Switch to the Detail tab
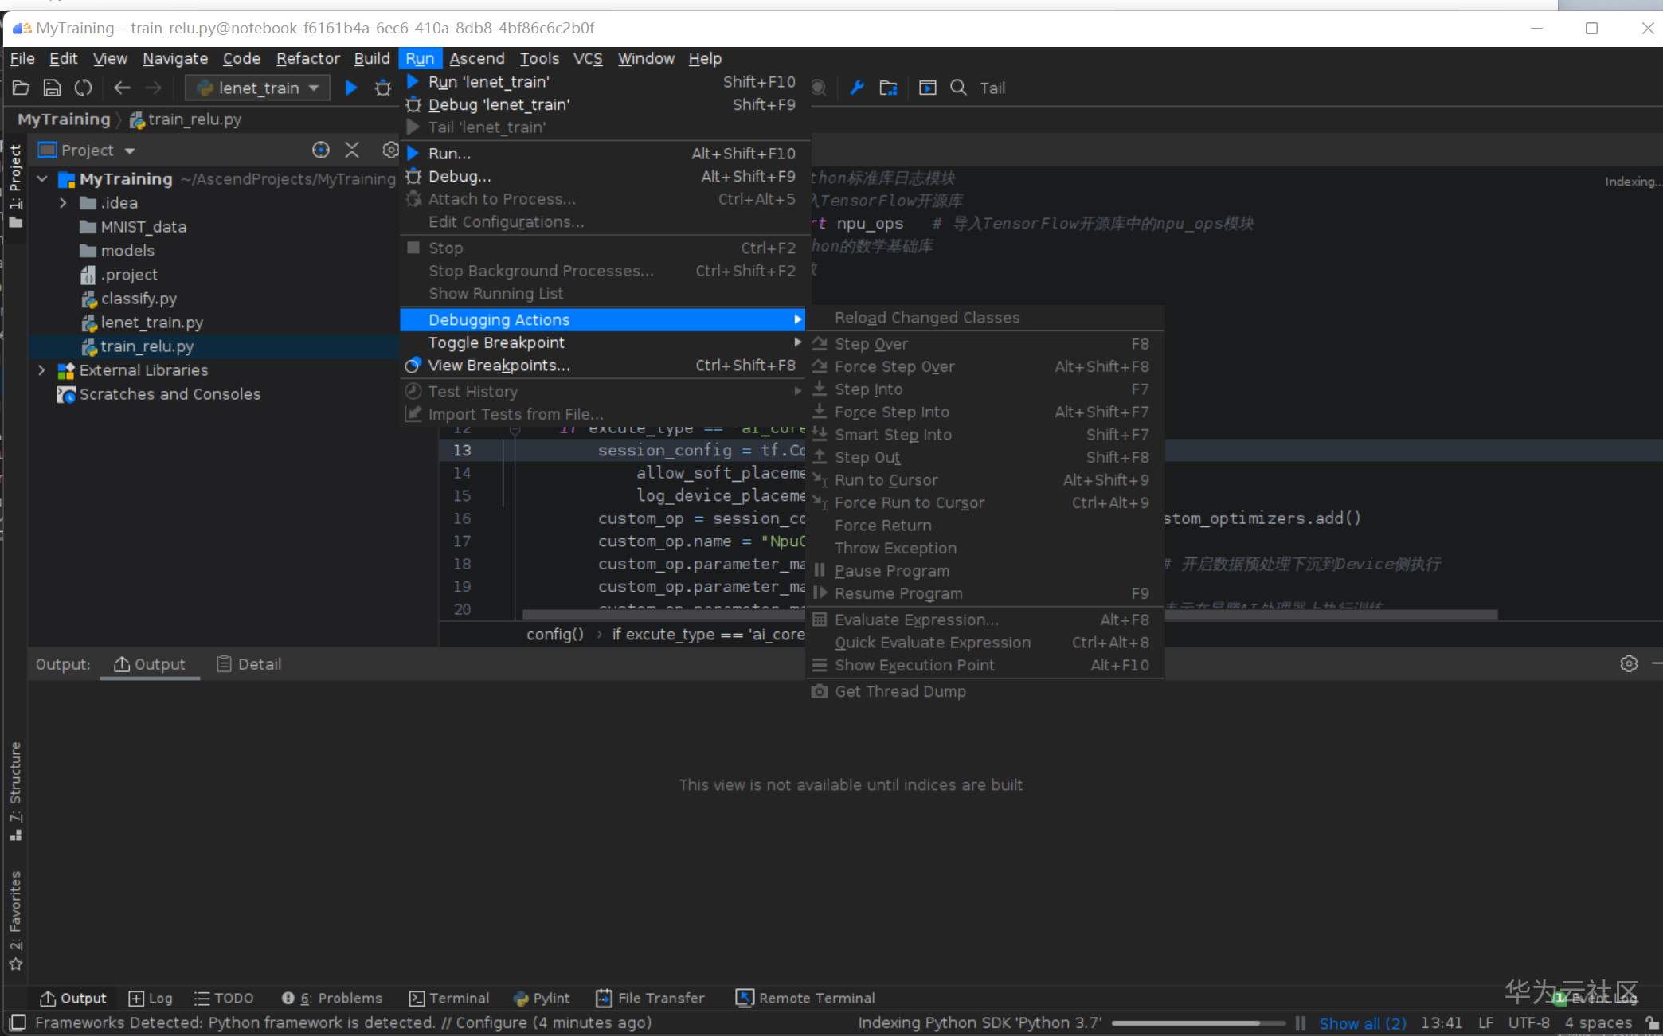Viewport: 1663px width, 1036px height. (249, 664)
